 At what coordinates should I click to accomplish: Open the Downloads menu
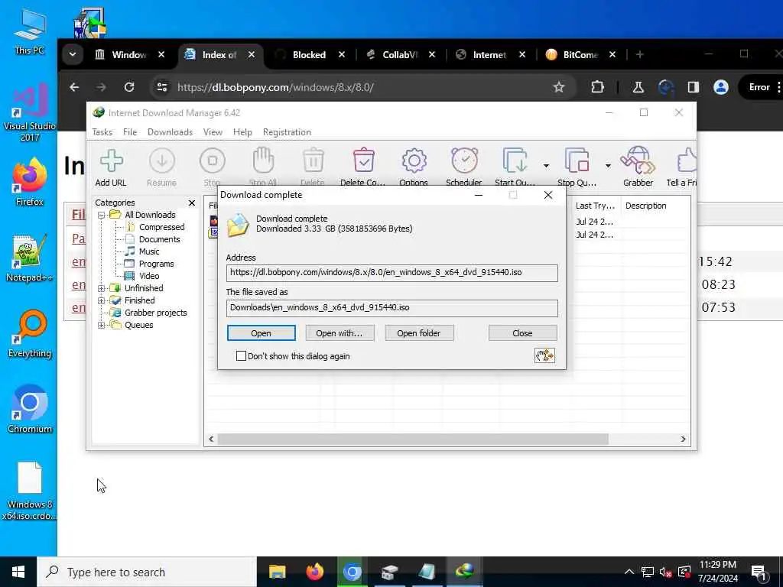(170, 131)
